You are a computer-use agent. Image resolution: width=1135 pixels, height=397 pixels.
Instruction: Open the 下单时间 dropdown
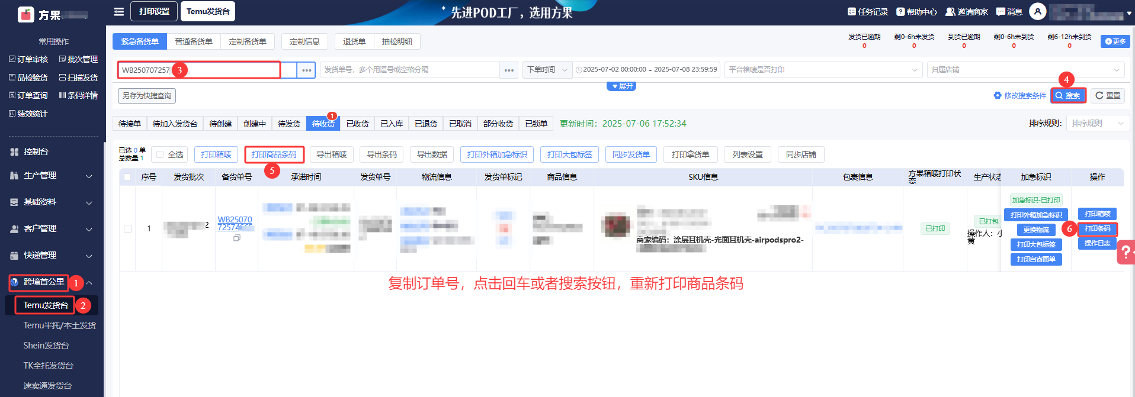tap(547, 70)
